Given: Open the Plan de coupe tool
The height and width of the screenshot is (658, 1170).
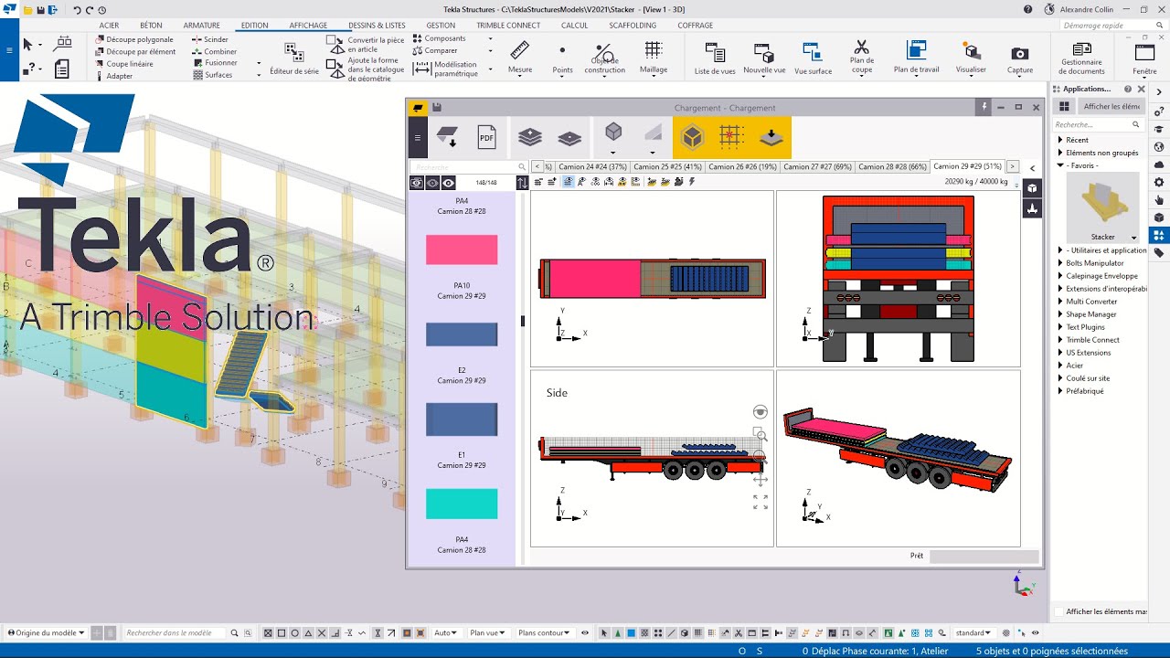Looking at the screenshot, I should tap(861, 57).
